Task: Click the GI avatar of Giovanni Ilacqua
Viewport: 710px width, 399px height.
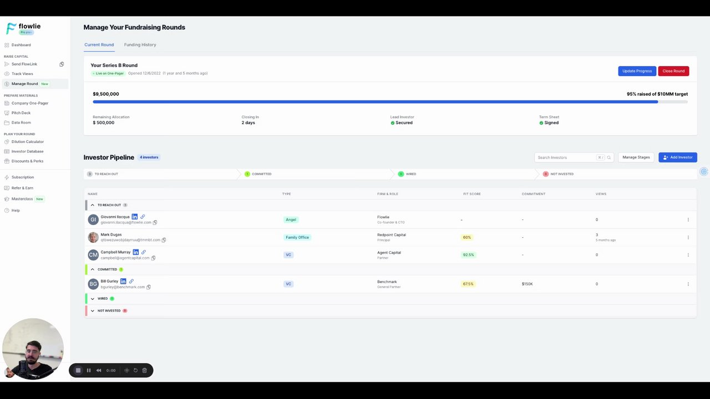Action: coord(93,219)
